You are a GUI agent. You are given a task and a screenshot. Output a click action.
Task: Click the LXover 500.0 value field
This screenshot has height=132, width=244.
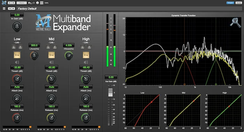(x=34, y=45)
